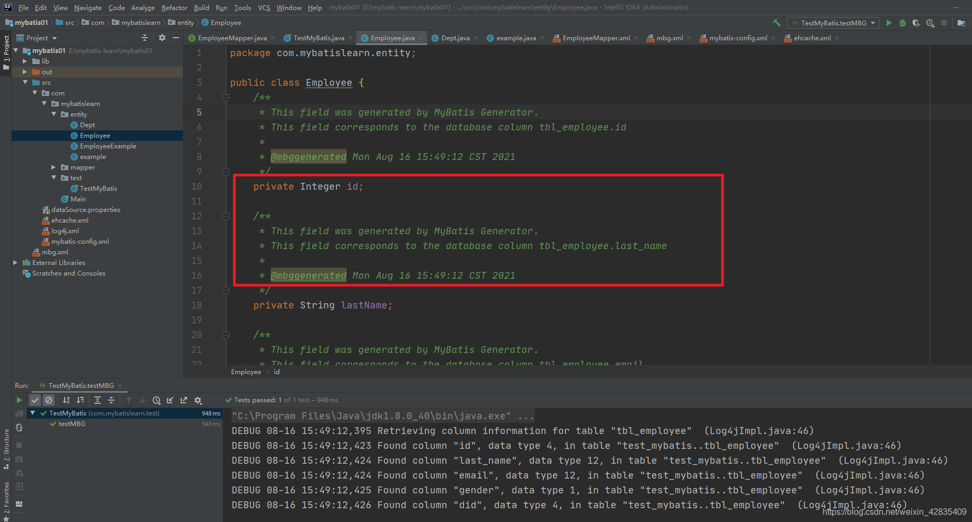Screen dimensions: 972x522
Task: Toggle Show Ignored tests filter
Action: point(49,400)
